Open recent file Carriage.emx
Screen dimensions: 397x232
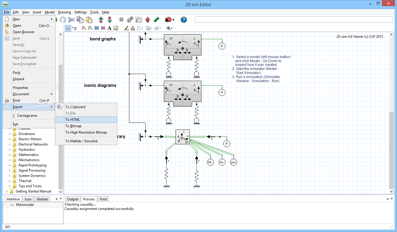pos(29,116)
